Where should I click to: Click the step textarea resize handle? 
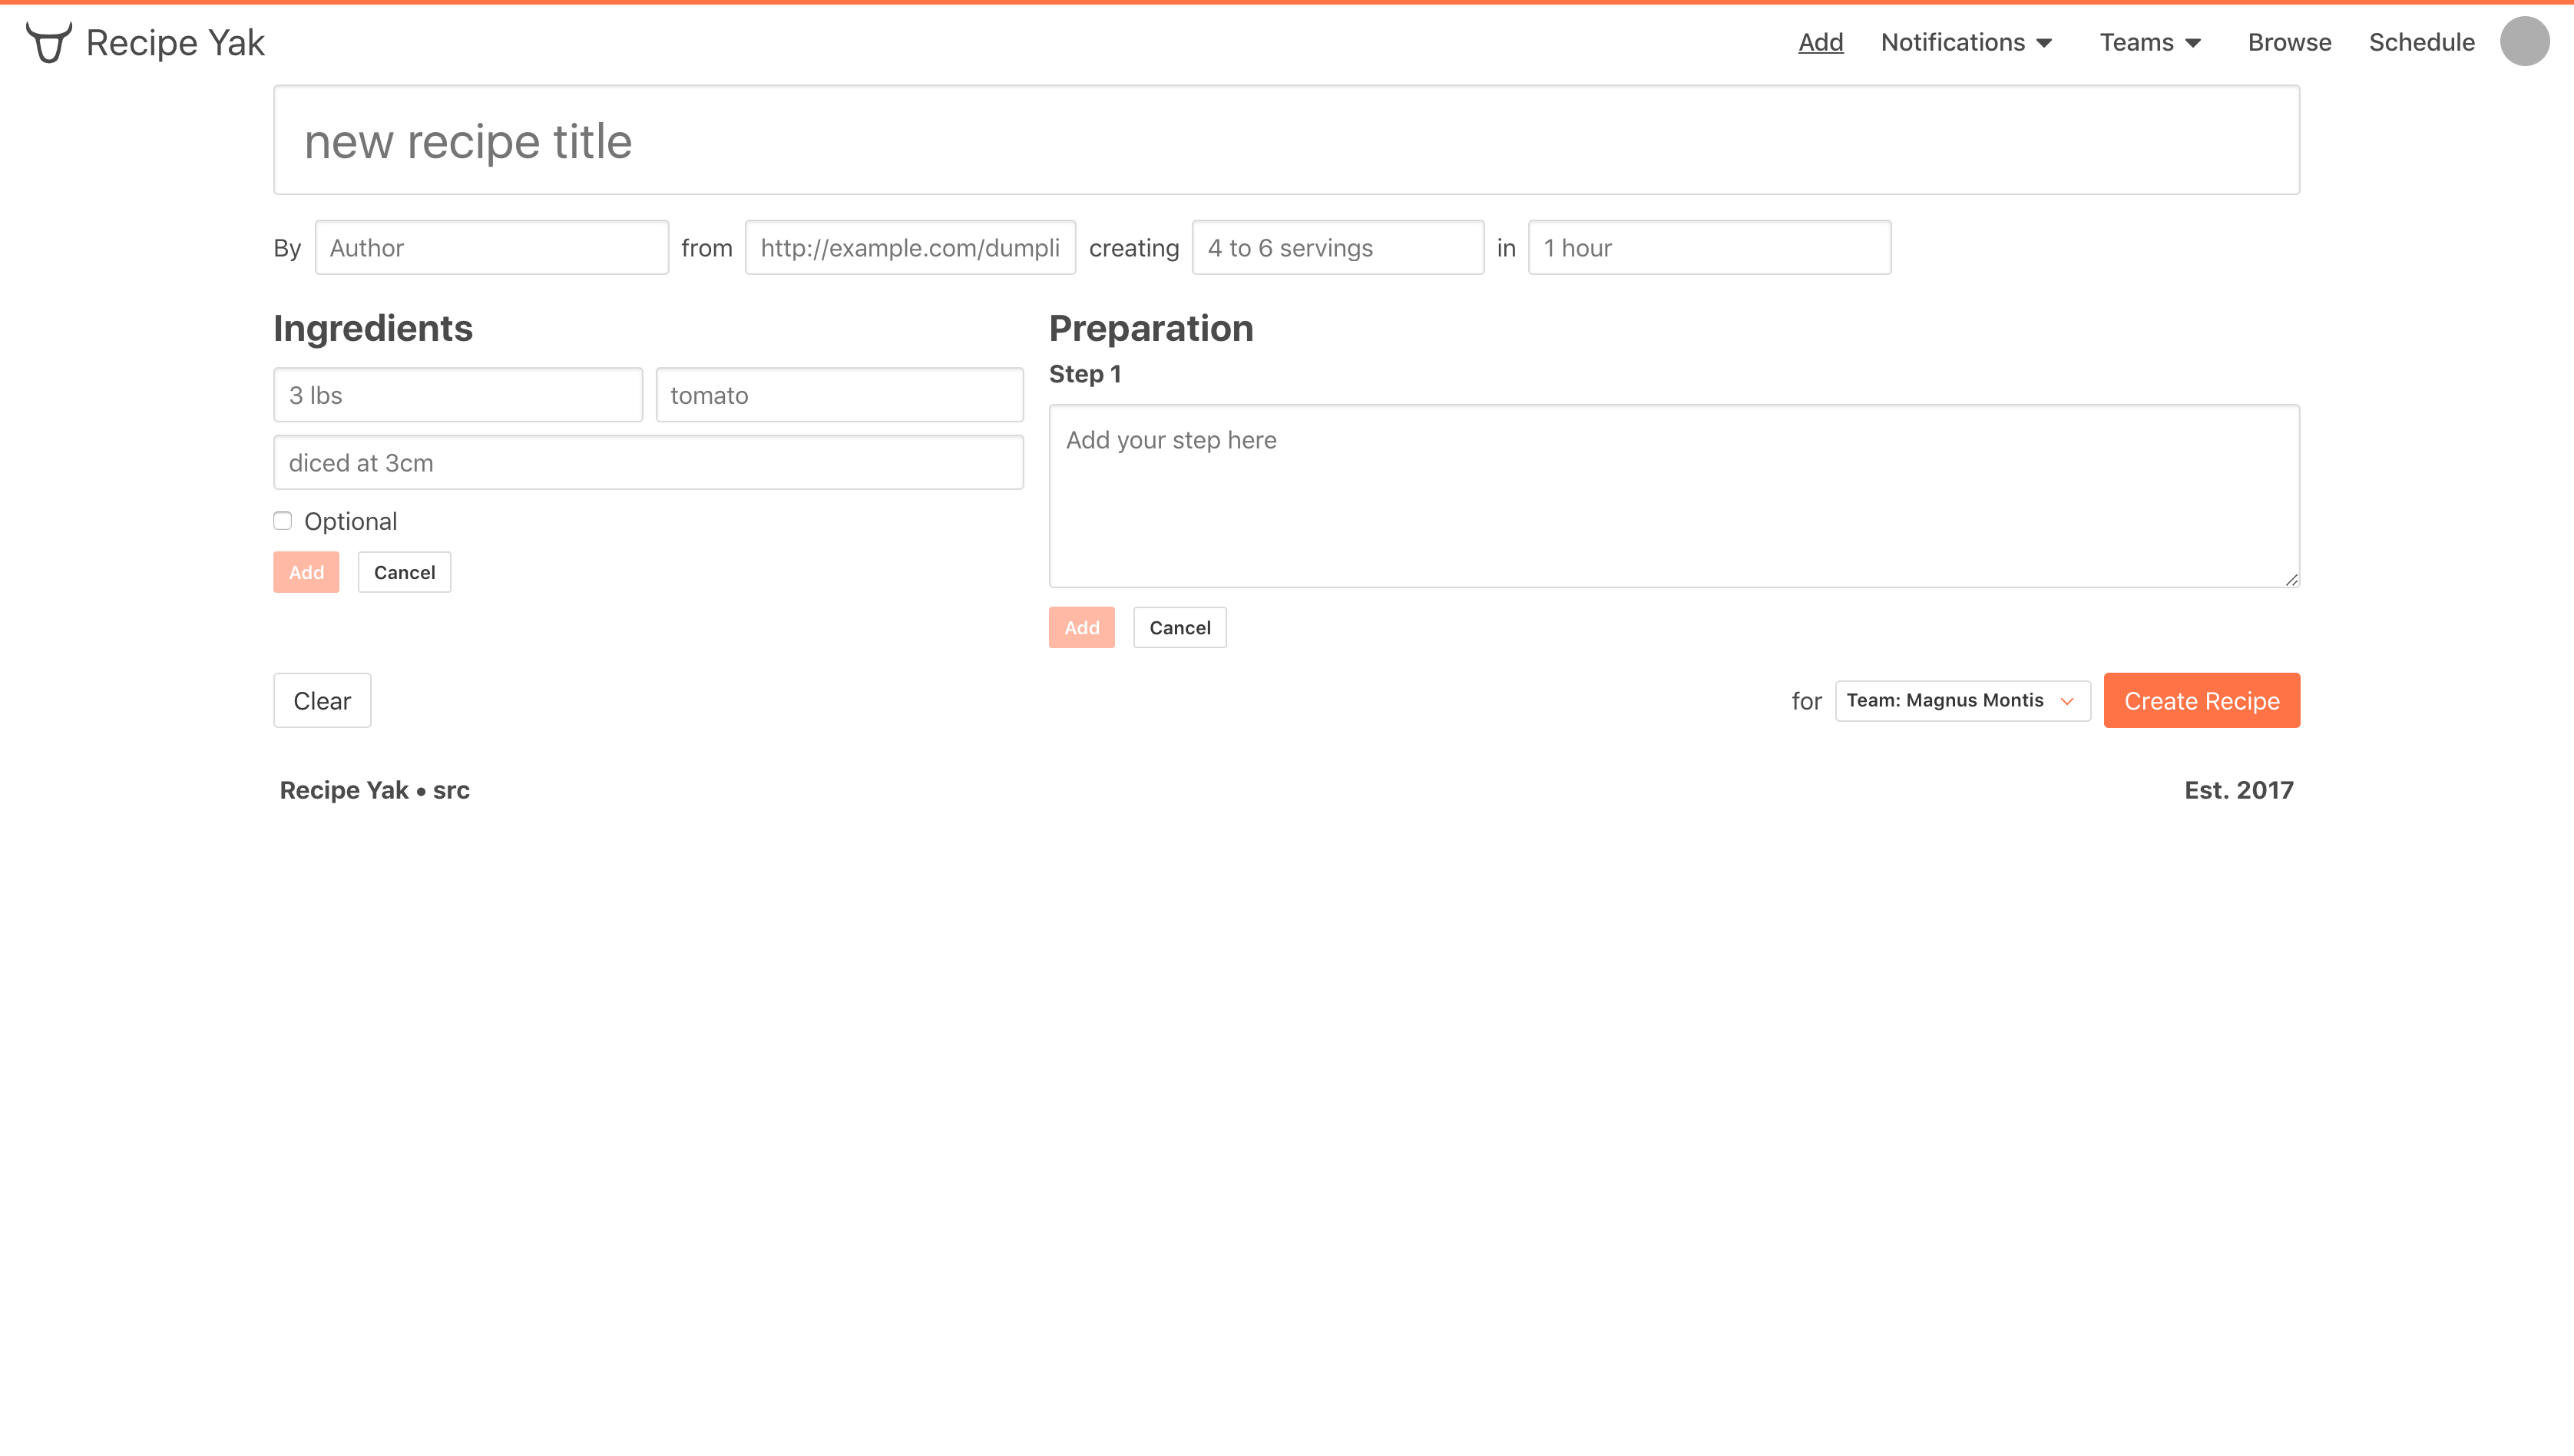(x=2291, y=579)
